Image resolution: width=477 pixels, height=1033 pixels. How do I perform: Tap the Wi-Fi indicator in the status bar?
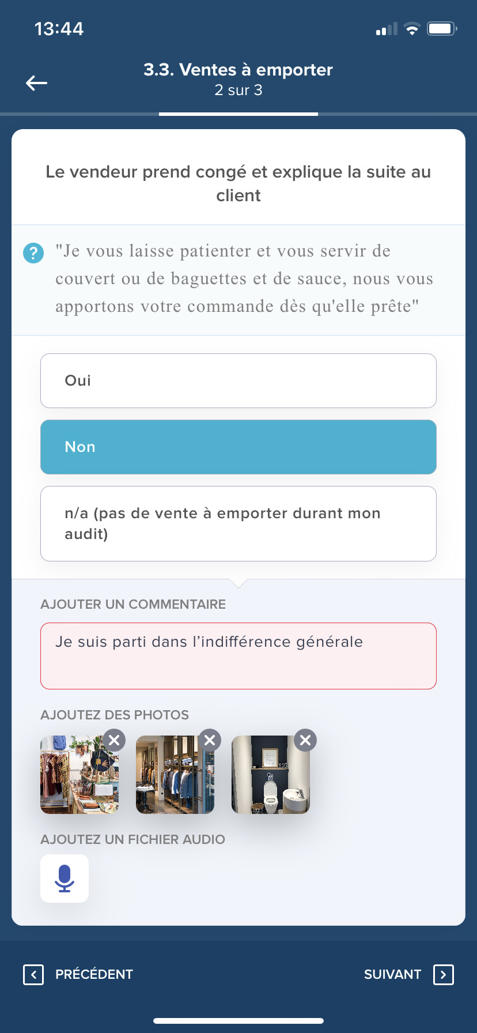[412, 28]
